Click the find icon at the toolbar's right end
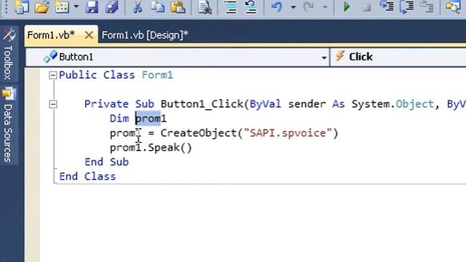This screenshot has height=262, width=466. pos(453,7)
